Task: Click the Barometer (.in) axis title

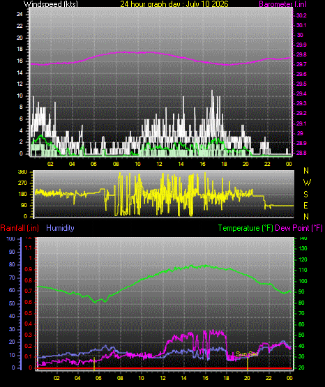Action: 282,3
